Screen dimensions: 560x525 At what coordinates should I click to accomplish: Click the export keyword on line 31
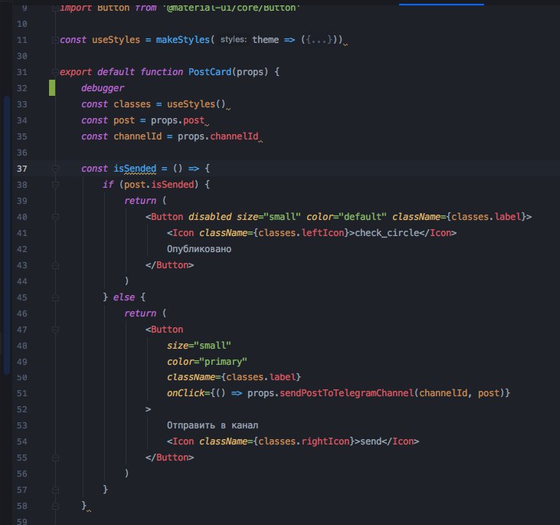point(76,72)
